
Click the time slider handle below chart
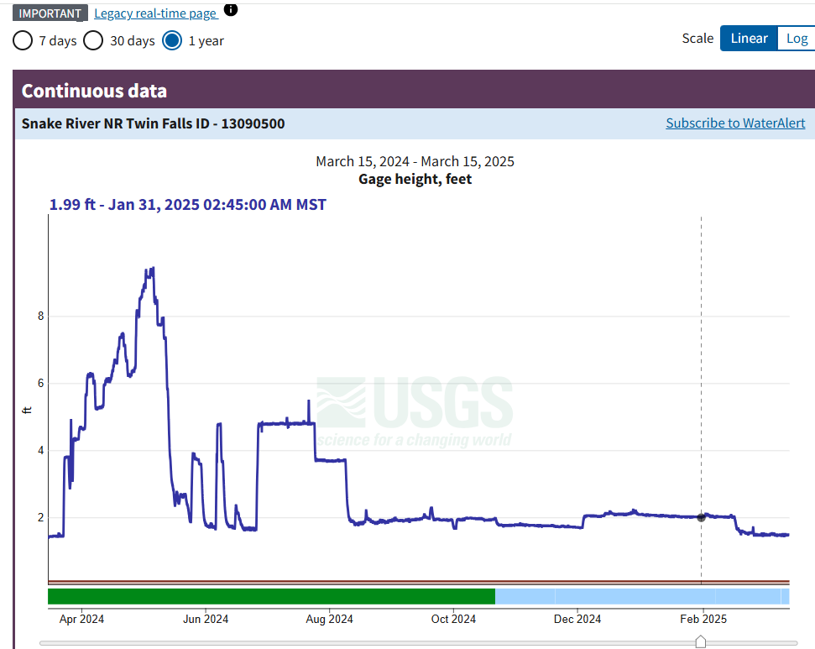click(701, 642)
